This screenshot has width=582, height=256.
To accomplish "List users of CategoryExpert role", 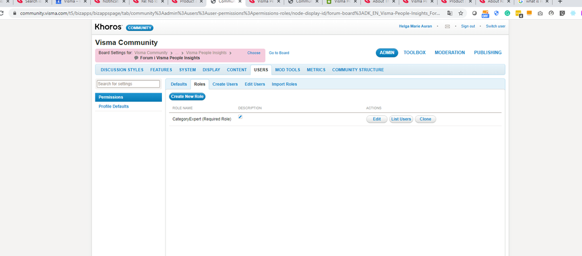I will tap(401, 119).
